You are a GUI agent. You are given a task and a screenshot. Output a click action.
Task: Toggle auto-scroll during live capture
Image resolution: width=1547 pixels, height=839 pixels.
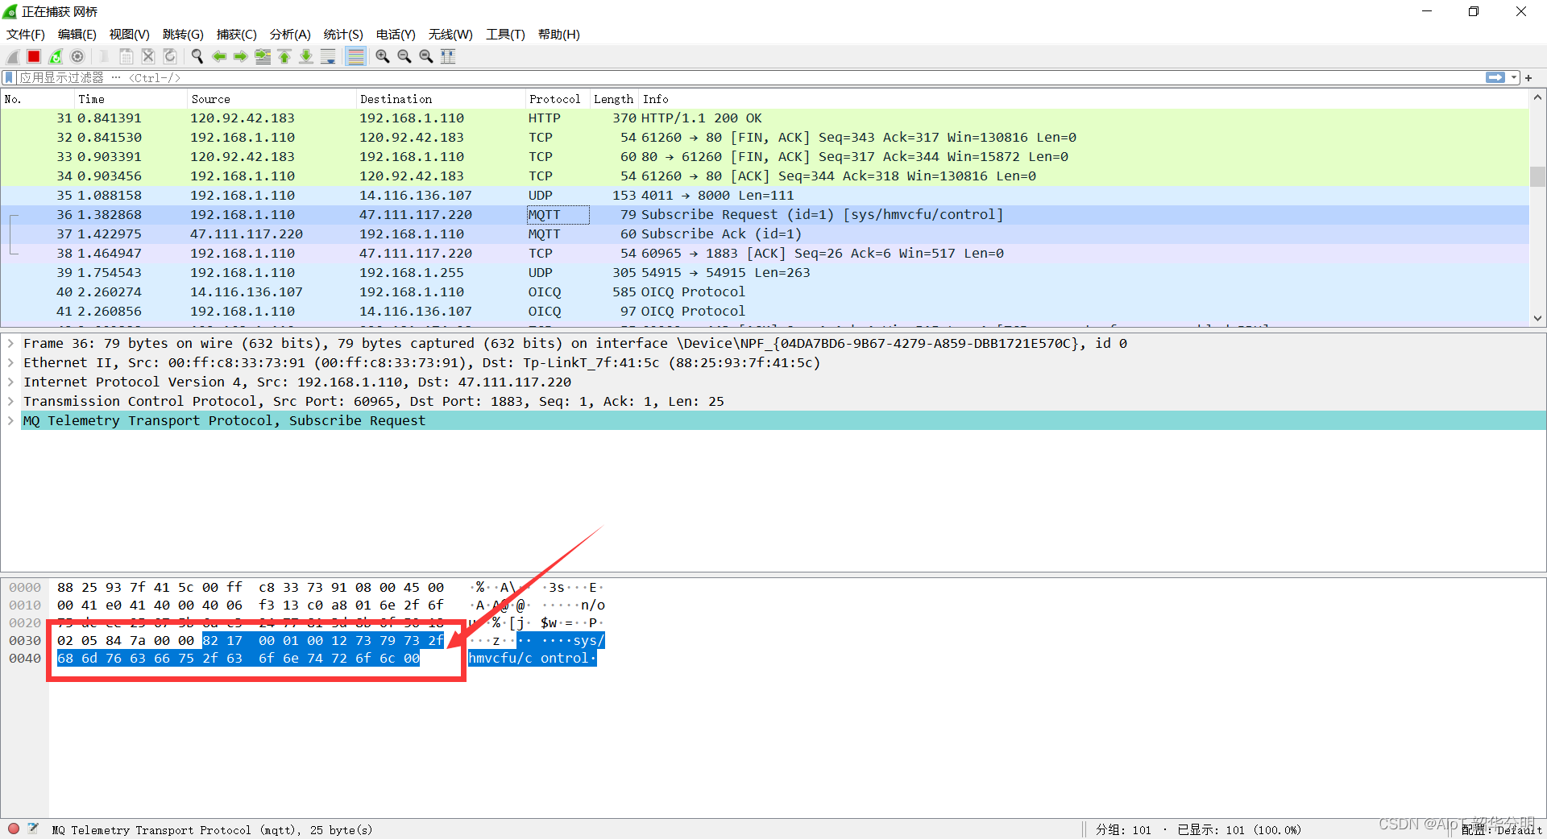(x=328, y=56)
